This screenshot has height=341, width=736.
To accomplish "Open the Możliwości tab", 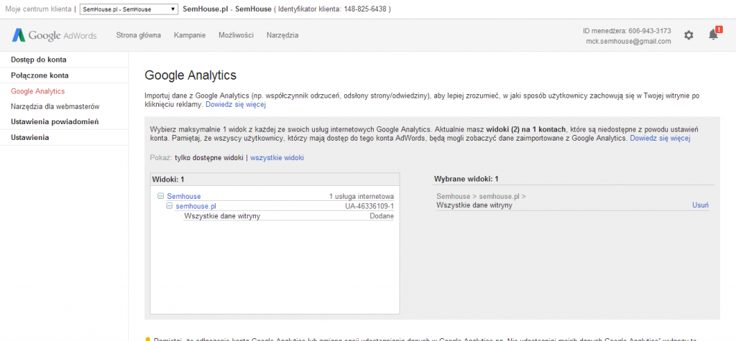I will [236, 35].
